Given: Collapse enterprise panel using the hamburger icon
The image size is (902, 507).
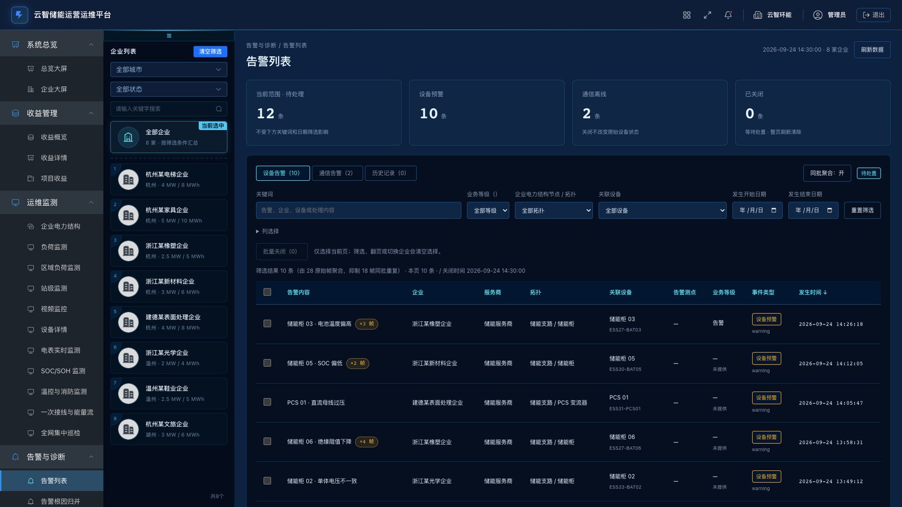Looking at the screenshot, I should pos(169,35).
